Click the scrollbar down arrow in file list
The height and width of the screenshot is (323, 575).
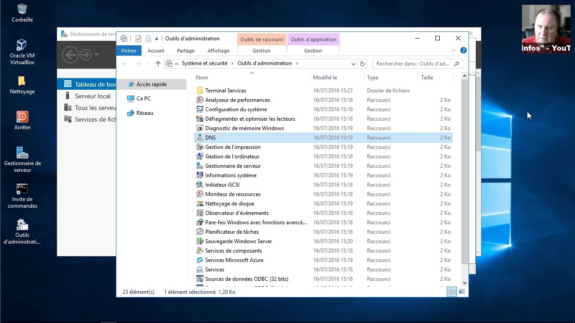click(464, 283)
